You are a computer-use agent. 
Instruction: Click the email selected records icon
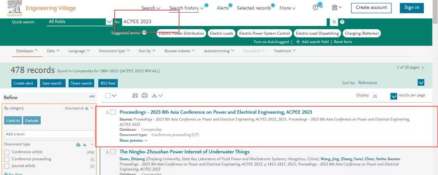click(x=135, y=96)
